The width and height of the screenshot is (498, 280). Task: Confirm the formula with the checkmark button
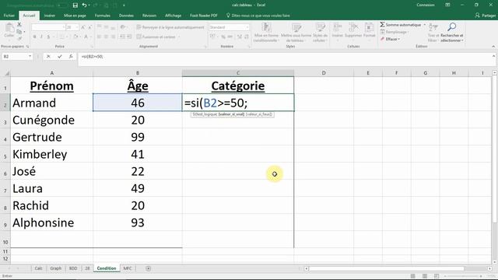pos(60,57)
